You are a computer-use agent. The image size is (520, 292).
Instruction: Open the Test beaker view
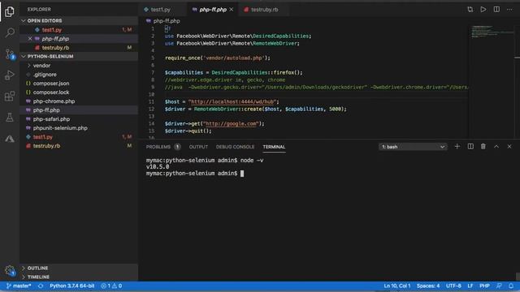coord(10,117)
